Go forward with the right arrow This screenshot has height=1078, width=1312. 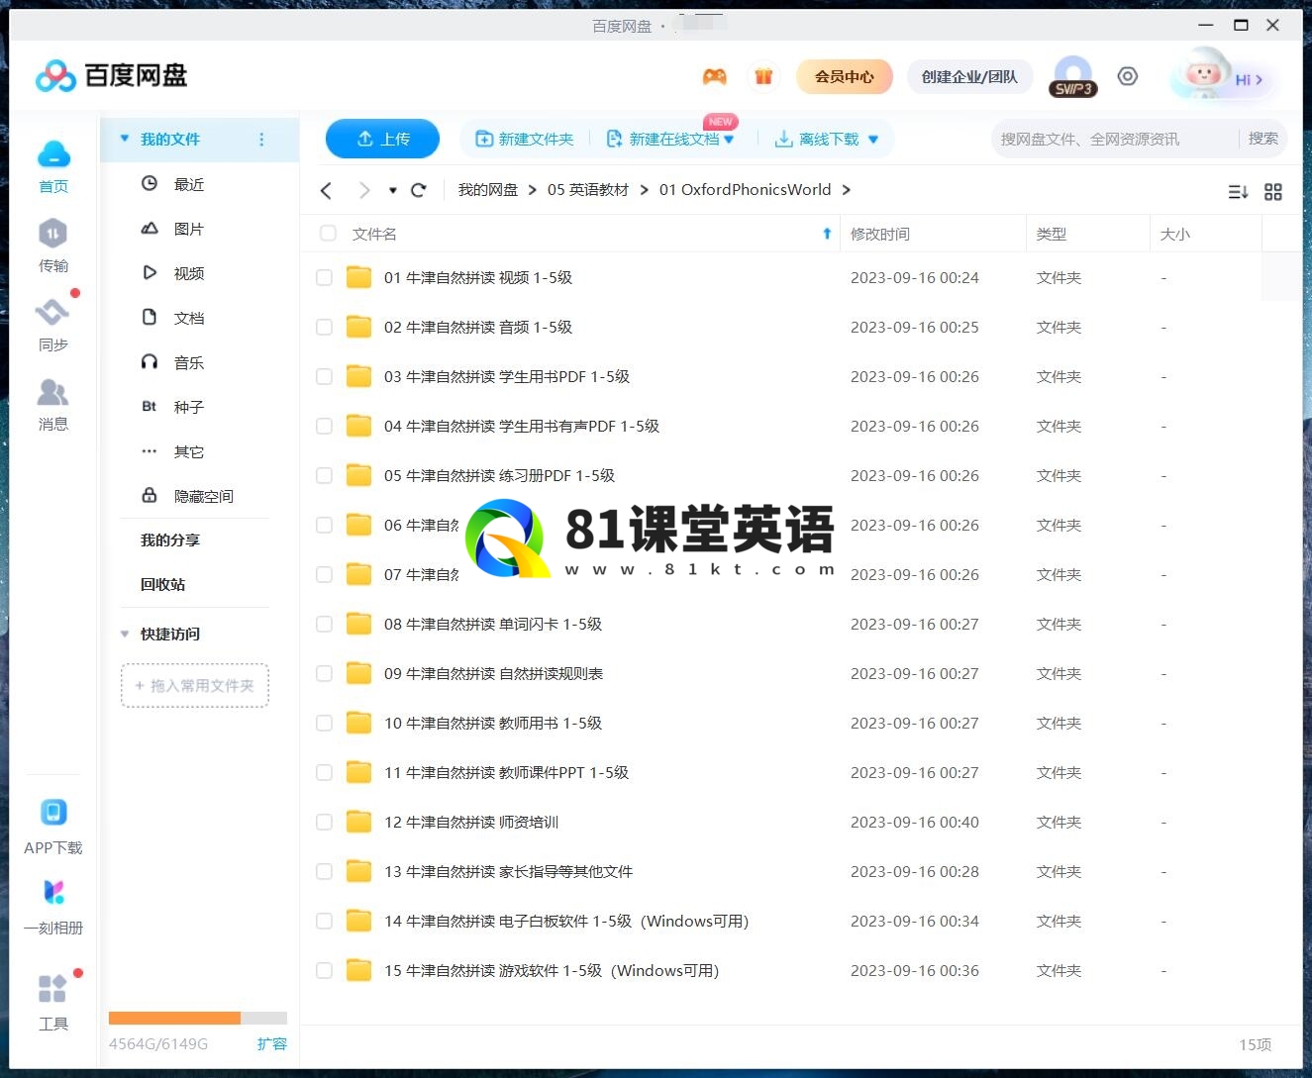[x=364, y=190]
